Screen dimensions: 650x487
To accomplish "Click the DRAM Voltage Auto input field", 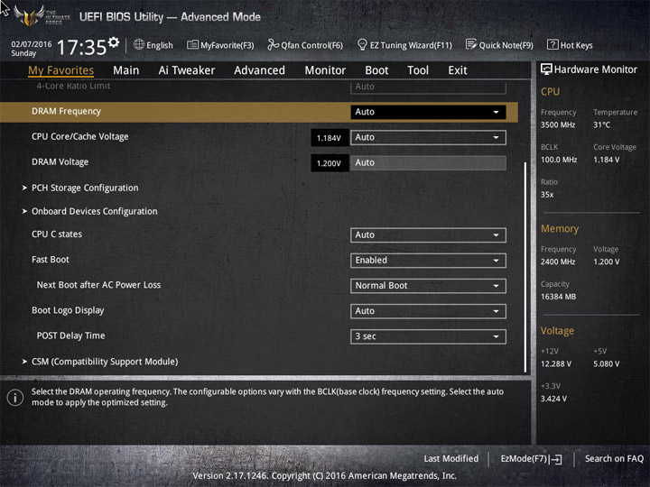I will click(x=428, y=162).
